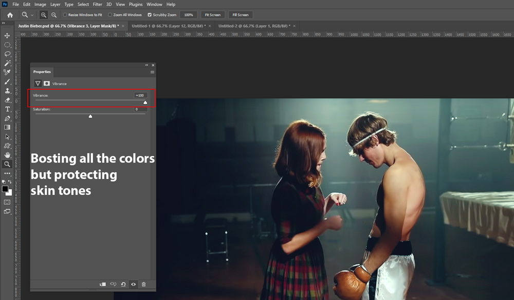
Task: Click the foreground color swatch
Action: (5, 189)
